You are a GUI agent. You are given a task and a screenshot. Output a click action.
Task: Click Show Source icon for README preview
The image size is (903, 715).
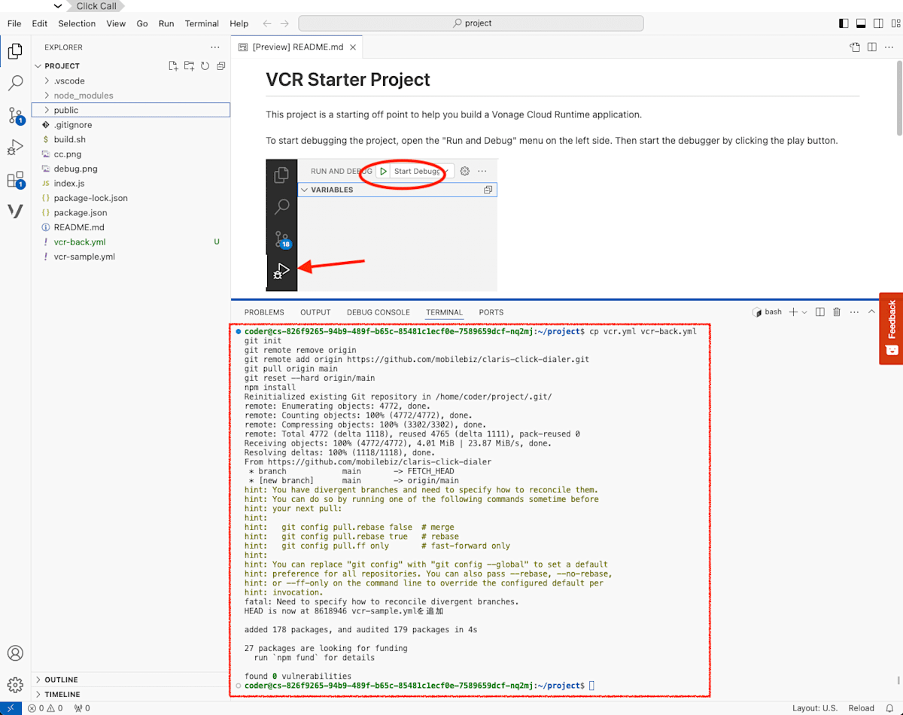pos(855,47)
